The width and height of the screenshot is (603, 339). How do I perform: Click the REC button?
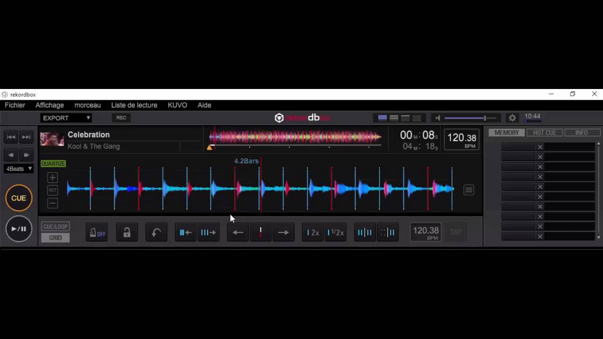coord(121,118)
